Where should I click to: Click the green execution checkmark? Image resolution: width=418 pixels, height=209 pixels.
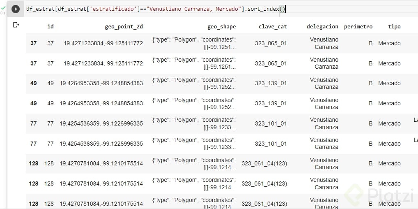point(3,7)
